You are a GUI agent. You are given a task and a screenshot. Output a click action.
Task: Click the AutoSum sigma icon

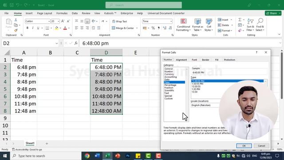coord(240,20)
